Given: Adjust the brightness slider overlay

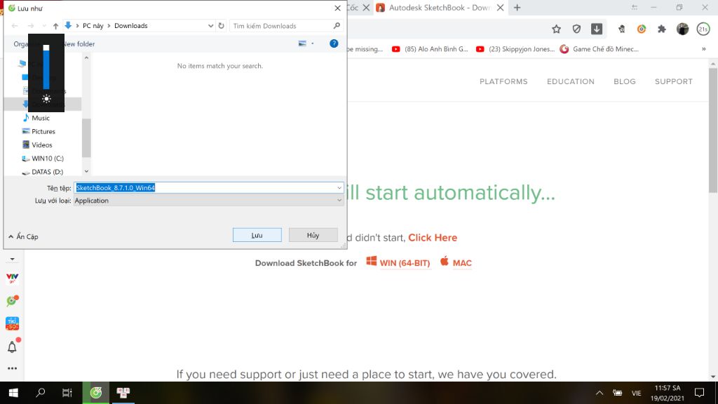Looking at the screenshot, I should tap(46, 67).
